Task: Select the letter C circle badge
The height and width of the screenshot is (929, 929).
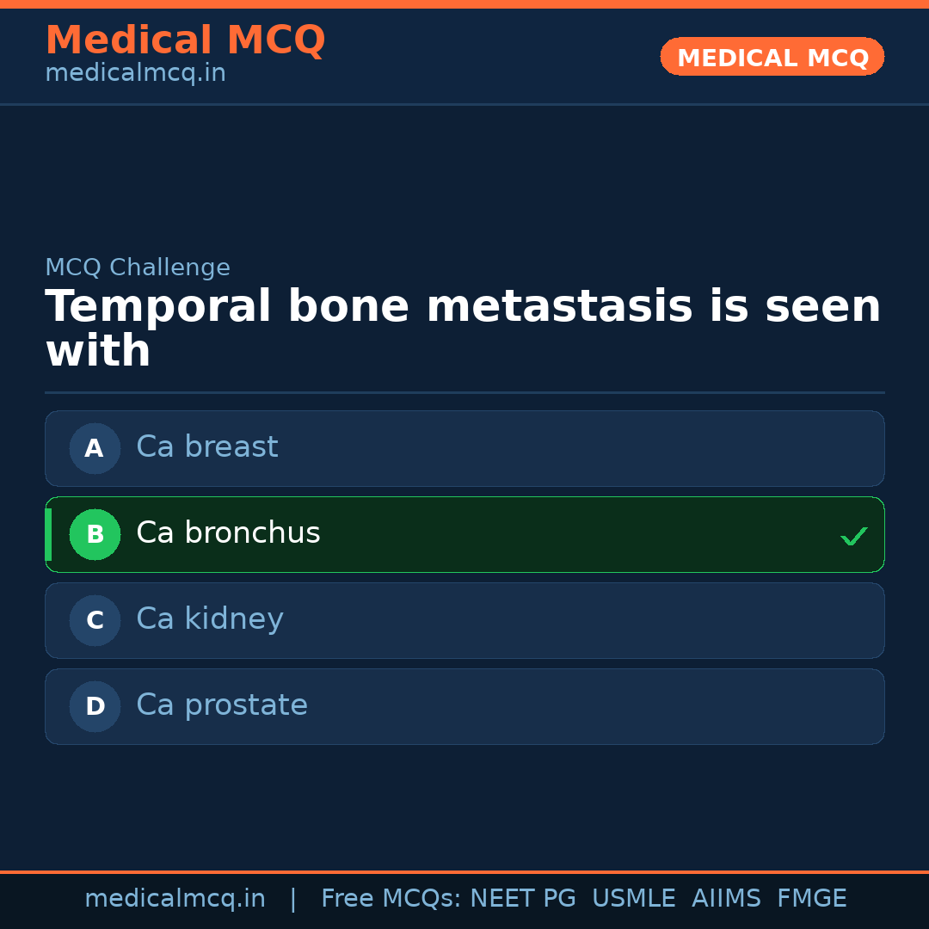Action: [x=95, y=620]
